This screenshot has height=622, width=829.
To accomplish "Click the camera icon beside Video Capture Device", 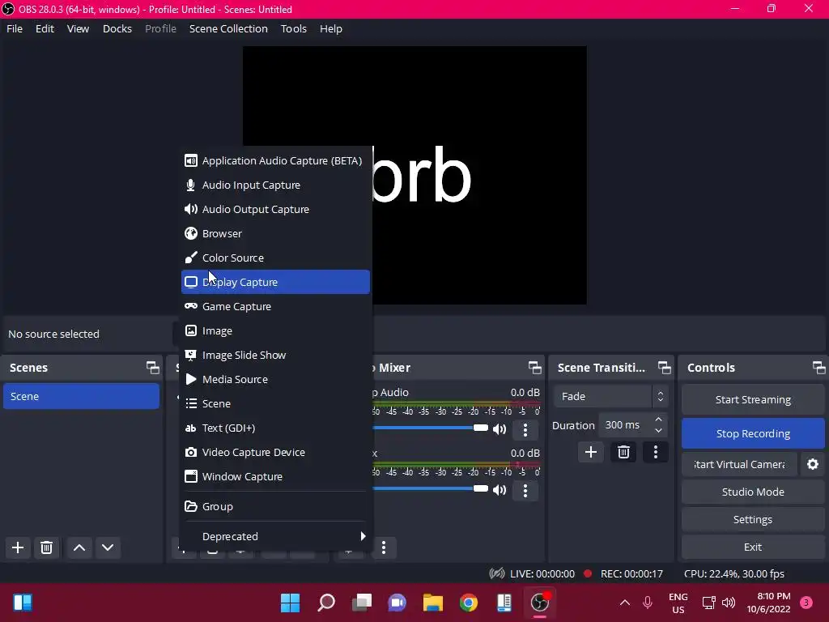I will click(x=191, y=452).
